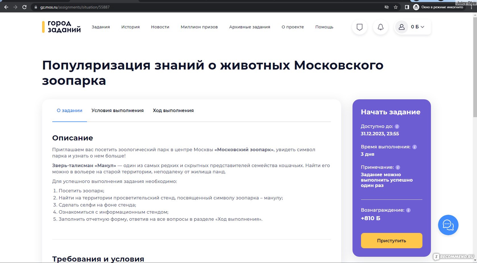477x263 pixels.
Task: Click the user profile avatar icon
Action: (x=402, y=27)
